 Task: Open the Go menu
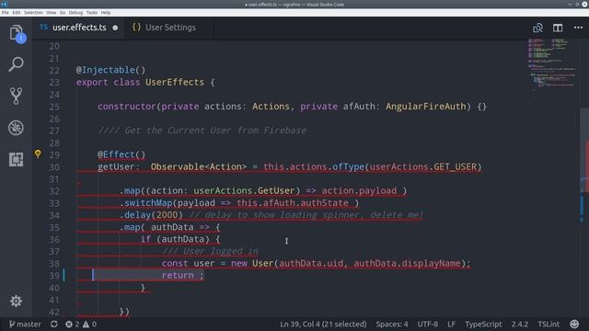click(x=63, y=12)
